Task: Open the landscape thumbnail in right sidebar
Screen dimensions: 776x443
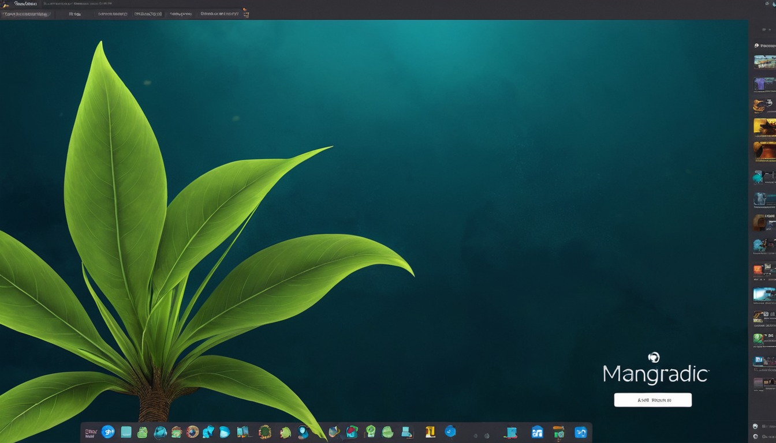Action: [x=765, y=62]
